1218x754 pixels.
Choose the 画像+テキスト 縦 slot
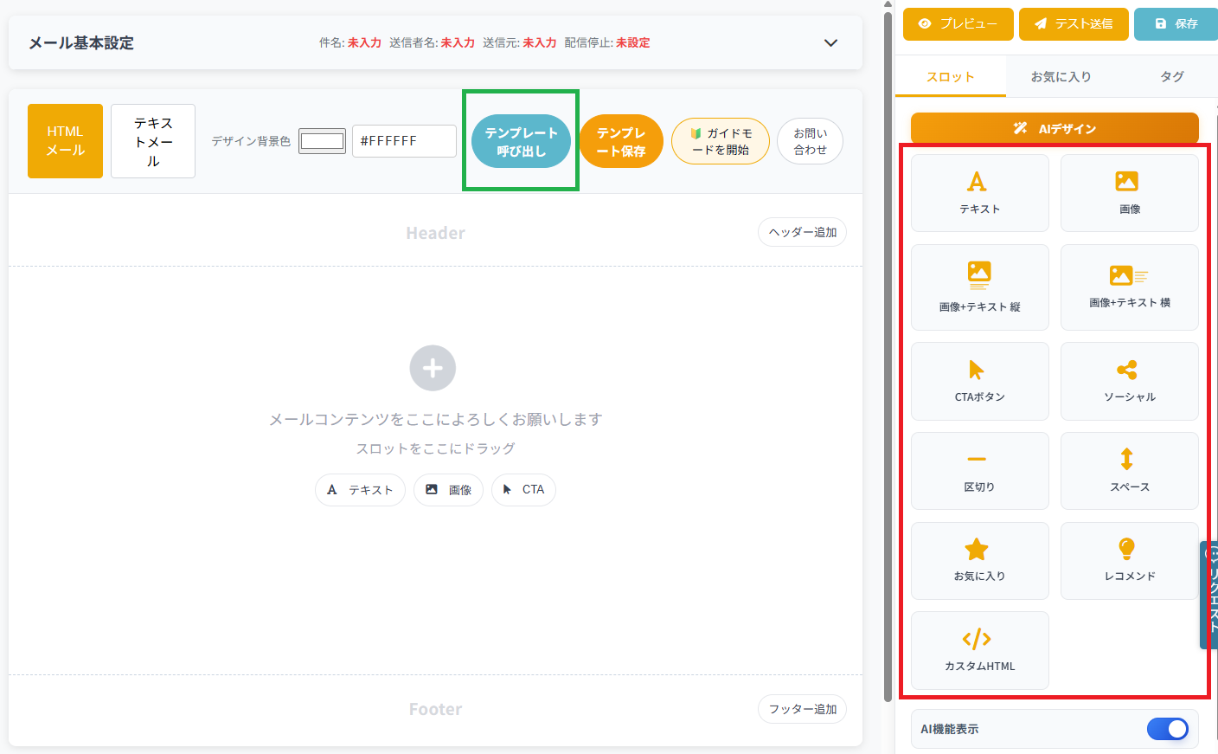[978, 287]
